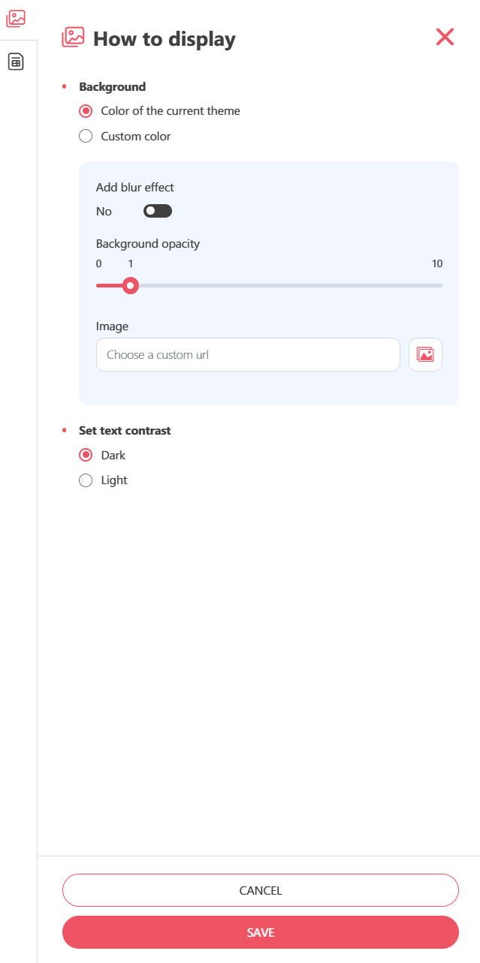The image size is (480, 963).
Task: Select 'Color of the current theme' option
Action: [x=159, y=111]
